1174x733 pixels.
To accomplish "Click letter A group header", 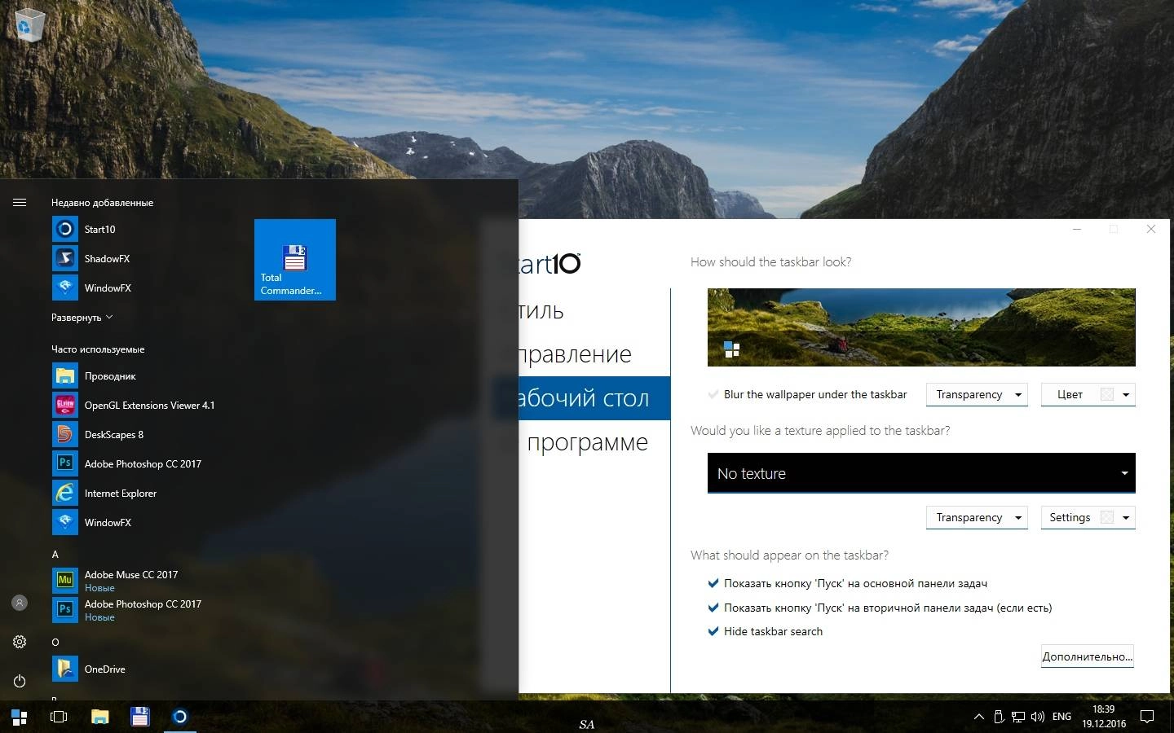I will tap(55, 554).
